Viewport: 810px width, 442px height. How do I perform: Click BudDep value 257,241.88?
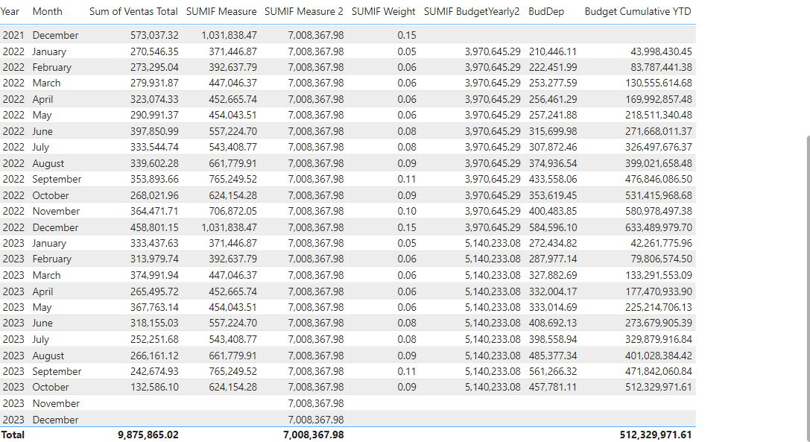pyautogui.click(x=553, y=115)
